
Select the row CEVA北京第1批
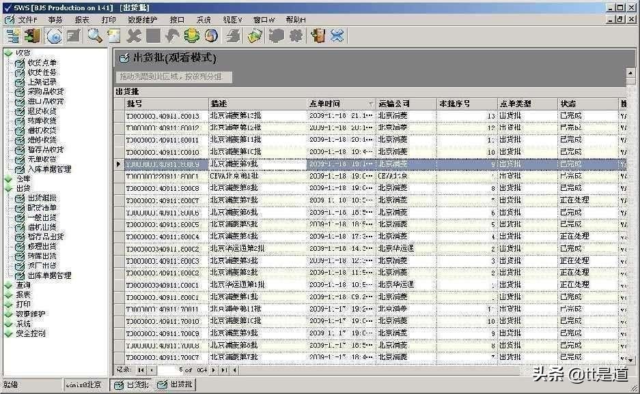click(371, 176)
